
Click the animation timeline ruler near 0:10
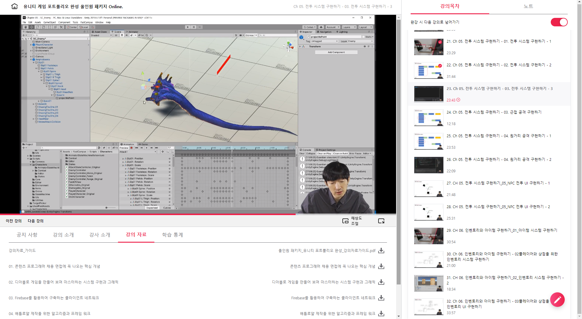click(x=214, y=148)
